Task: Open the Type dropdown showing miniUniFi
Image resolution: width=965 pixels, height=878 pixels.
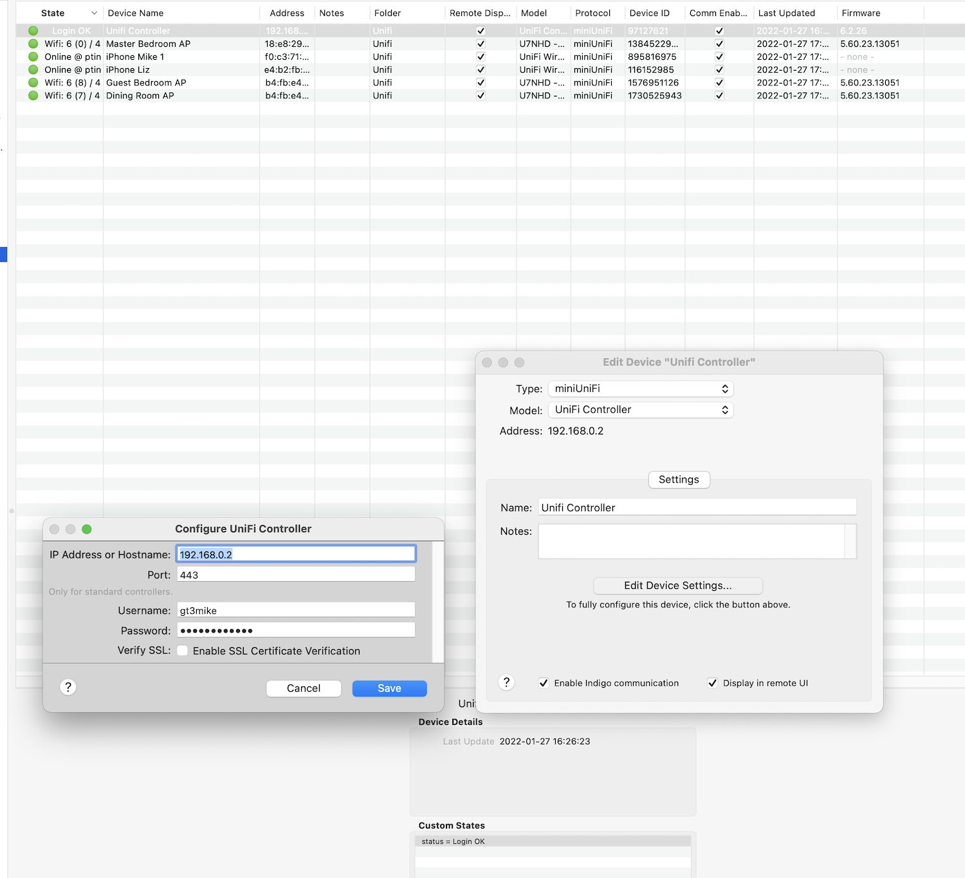Action: [641, 389]
